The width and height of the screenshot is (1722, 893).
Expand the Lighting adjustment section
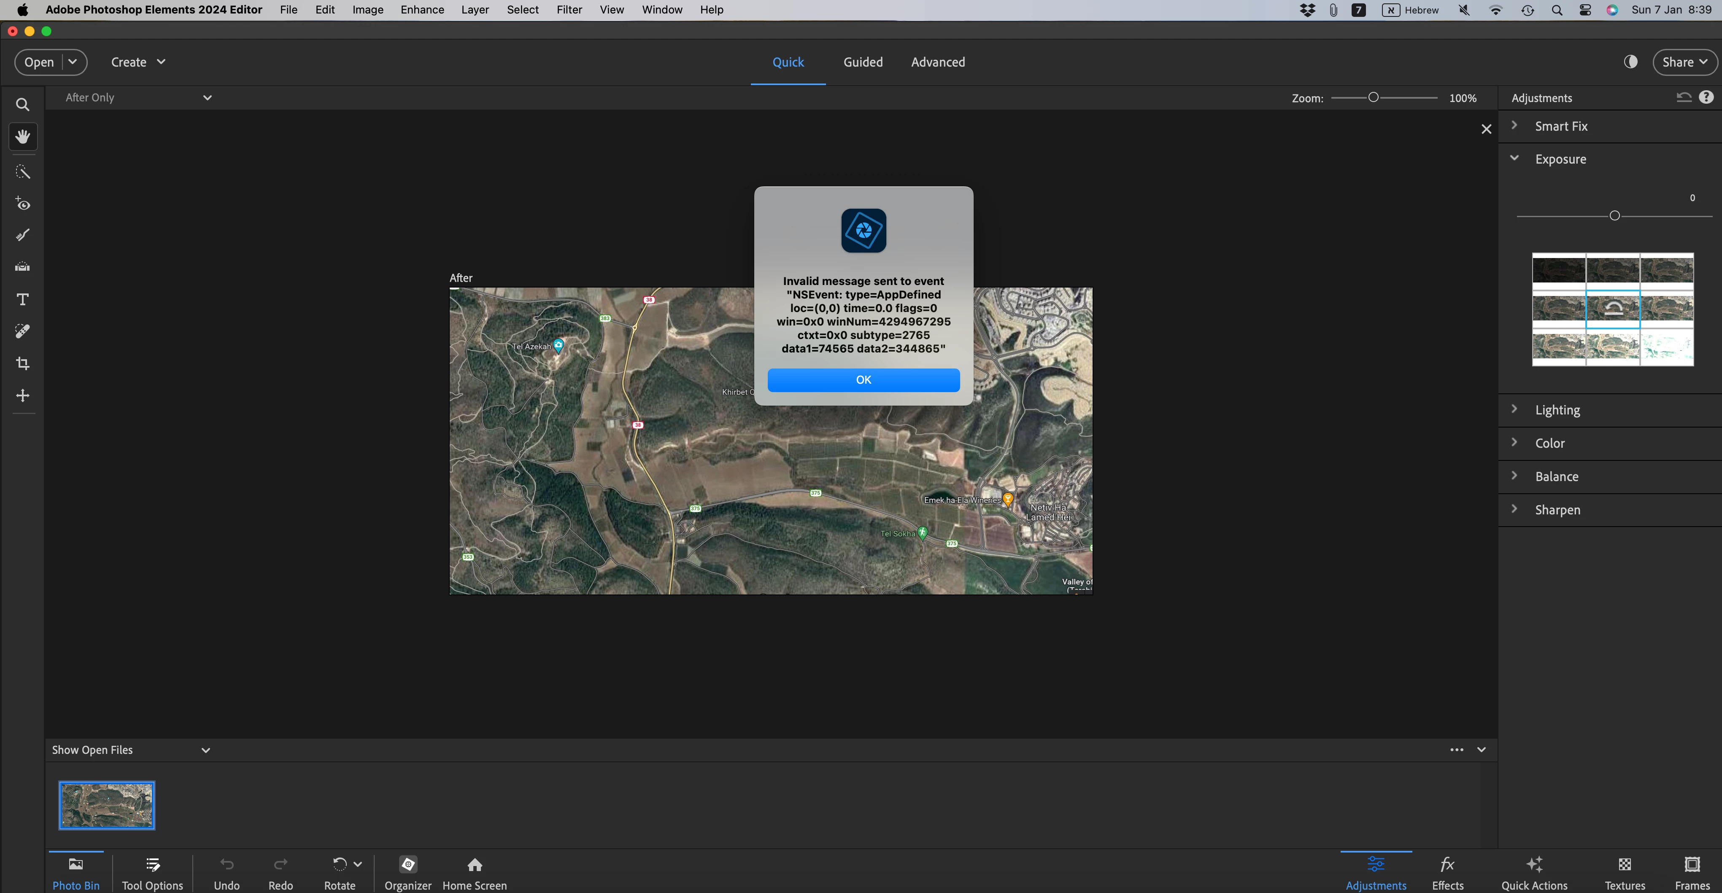click(1557, 410)
